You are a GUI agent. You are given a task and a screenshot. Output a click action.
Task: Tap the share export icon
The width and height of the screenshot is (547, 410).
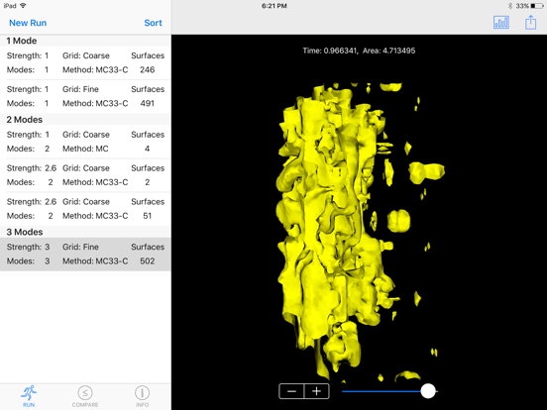tap(530, 23)
